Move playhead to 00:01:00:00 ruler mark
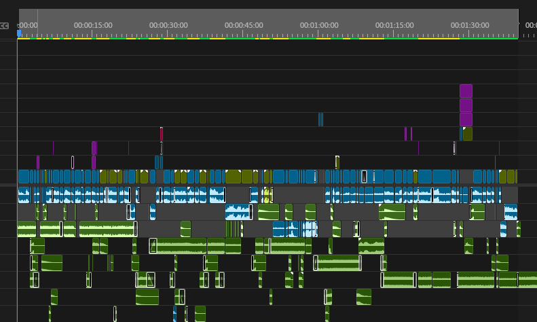 pyautogui.click(x=319, y=25)
